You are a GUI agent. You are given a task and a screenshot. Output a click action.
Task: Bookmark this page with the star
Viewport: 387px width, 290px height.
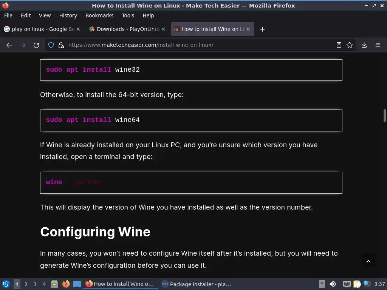coord(350,45)
